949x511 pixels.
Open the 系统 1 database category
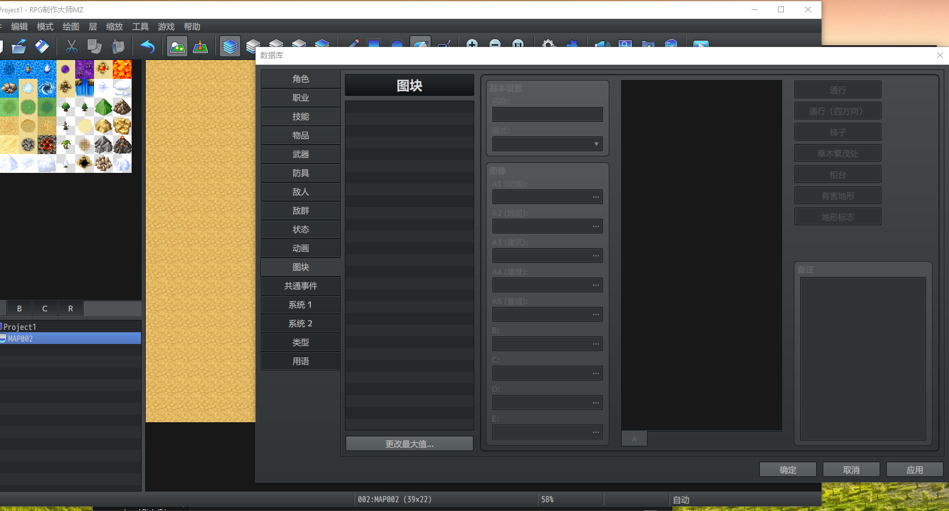(301, 305)
